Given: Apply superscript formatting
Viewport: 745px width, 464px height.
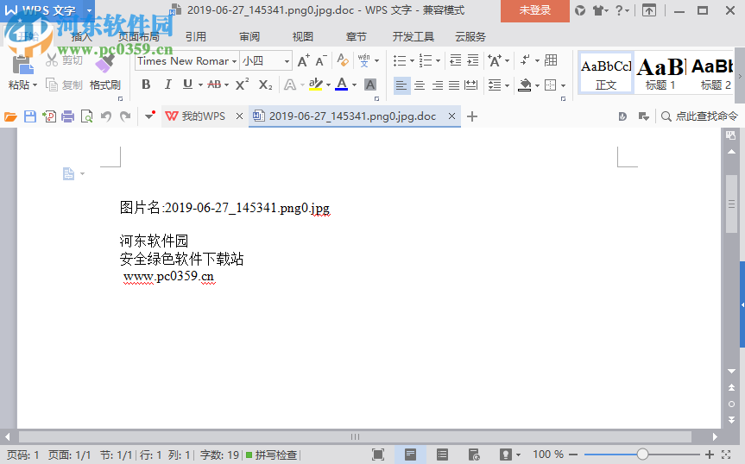Looking at the screenshot, I should [x=242, y=85].
